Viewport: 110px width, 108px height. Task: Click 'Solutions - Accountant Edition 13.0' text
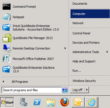(x=36, y=29)
